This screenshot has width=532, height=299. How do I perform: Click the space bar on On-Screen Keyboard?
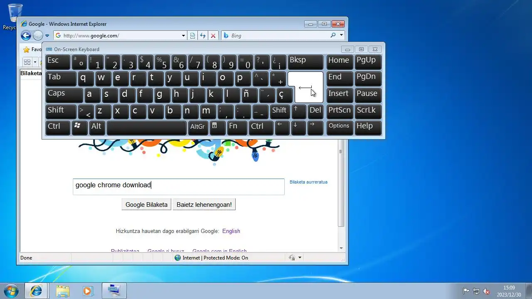(146, 128)
